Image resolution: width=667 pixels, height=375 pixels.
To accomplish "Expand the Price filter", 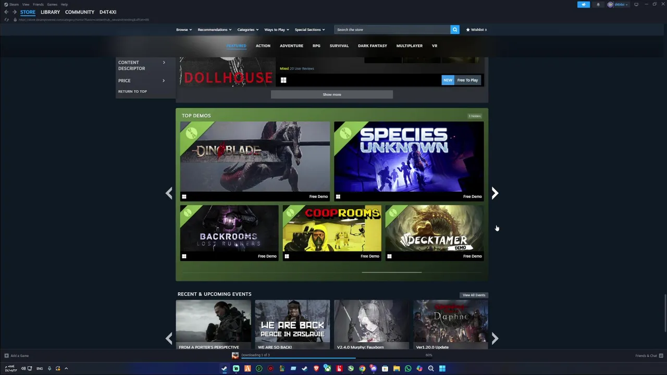I will point(141,81).
